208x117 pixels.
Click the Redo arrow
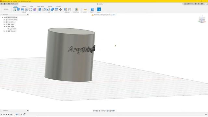pyautogui.click(x=16, y=4)
